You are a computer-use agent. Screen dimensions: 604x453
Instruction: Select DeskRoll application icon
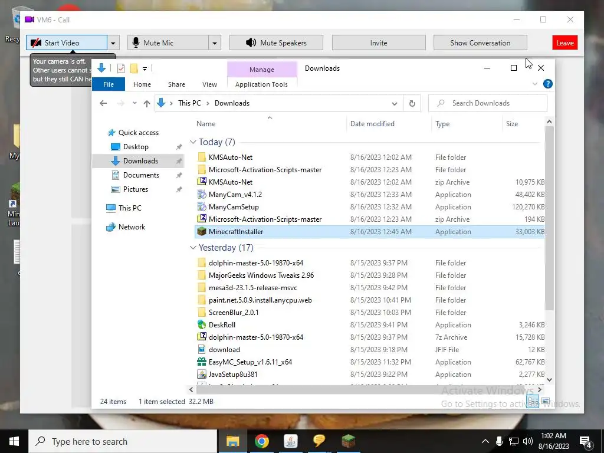[202, 325]
